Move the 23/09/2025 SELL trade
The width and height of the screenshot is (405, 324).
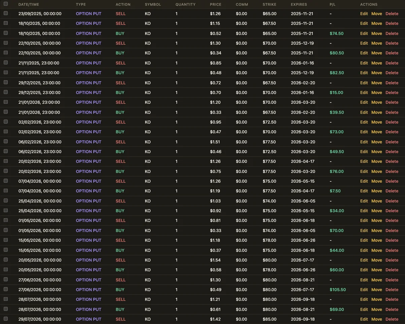(376, 14)
